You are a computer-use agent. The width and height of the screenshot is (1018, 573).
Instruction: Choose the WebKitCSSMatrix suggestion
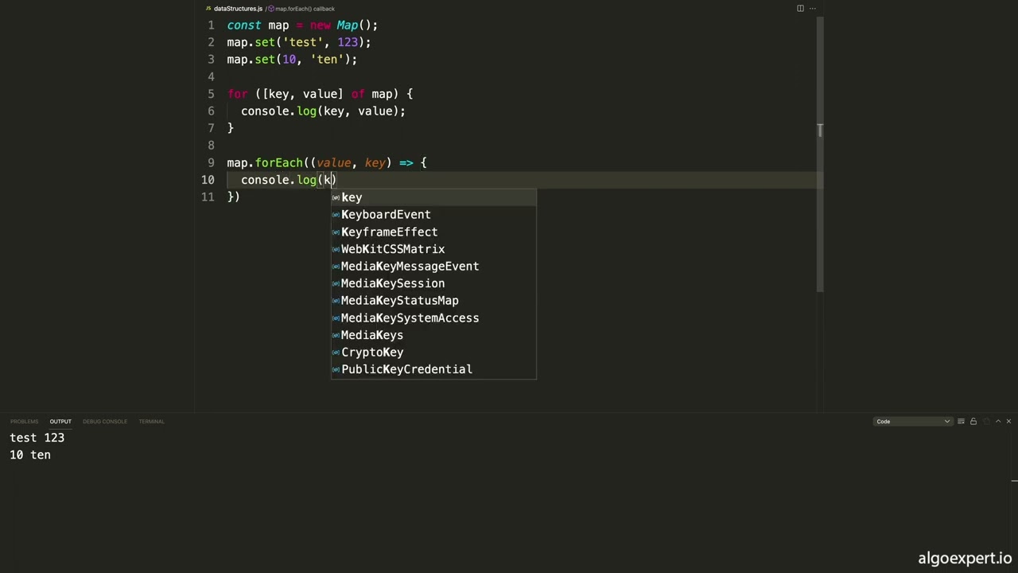coord(433,249)
